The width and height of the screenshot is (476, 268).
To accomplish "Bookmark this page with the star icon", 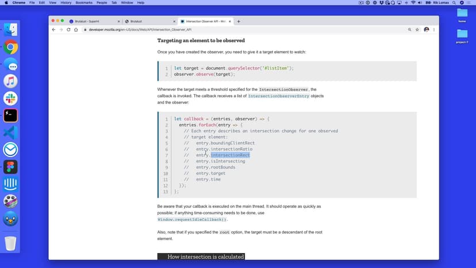I will [417, 29].
